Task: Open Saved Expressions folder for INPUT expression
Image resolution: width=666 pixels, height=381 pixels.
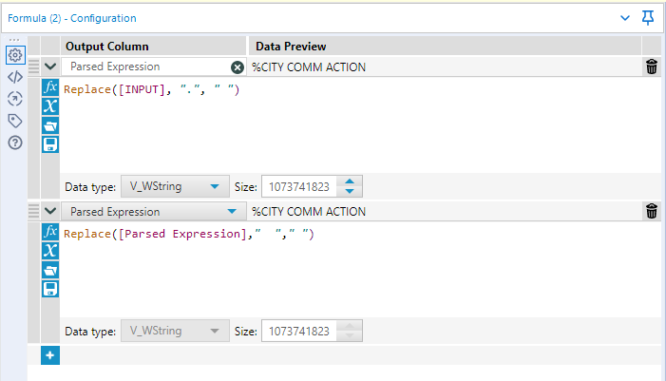Action: point(50,125)
